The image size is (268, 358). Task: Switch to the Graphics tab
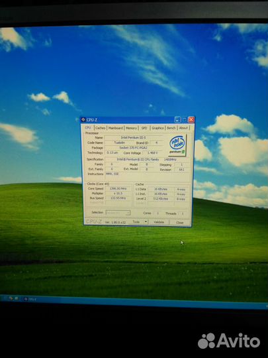(x=157, y=128)
